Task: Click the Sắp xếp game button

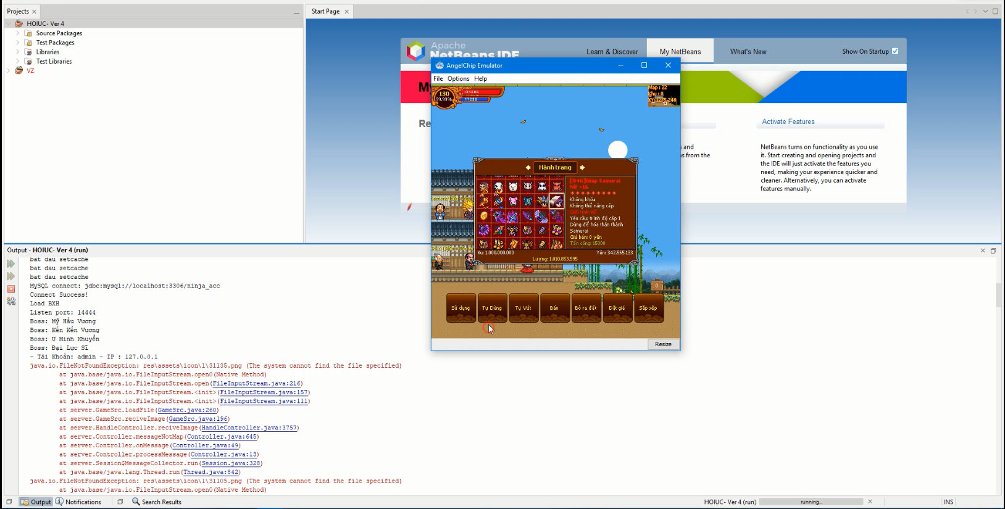Action: [x=648, y=308]
